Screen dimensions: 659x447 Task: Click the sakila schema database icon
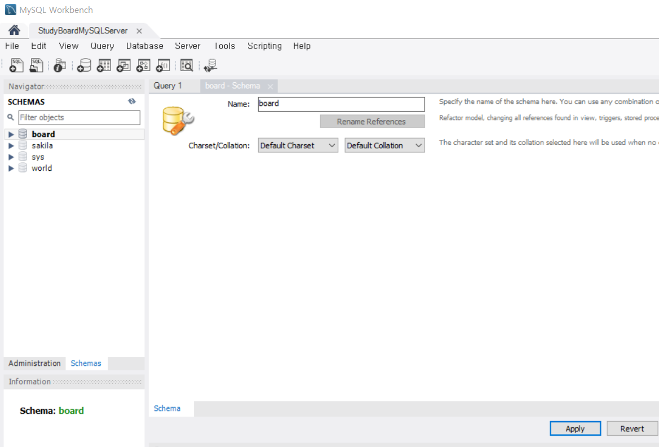[23, 145]
